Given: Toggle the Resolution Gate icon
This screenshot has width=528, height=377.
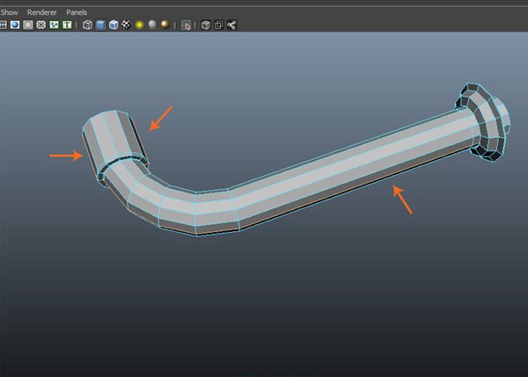Looking at the screenshot, I should 15,25.
